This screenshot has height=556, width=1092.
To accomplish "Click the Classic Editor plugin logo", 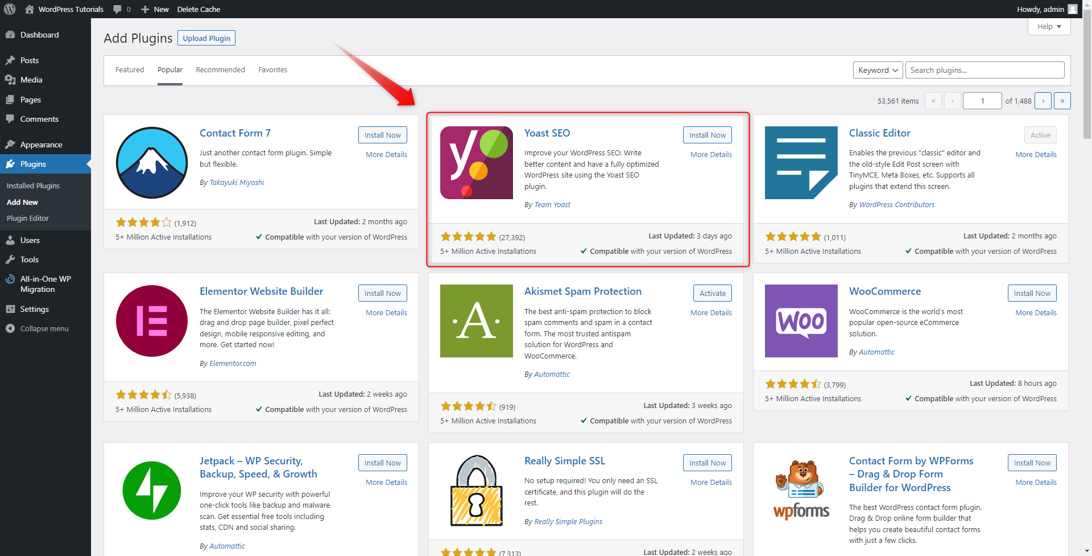I will [801, 163].
